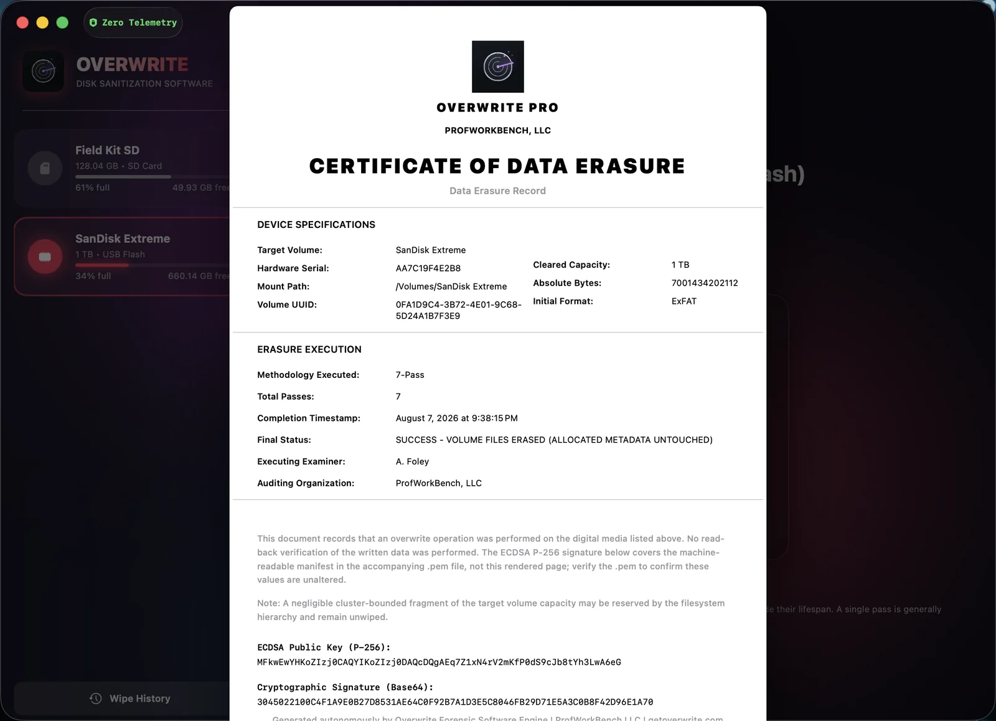996x721 pixels.
Task: Select the SanDisk Extreme volume in sidebar
Action: [122, 257]
